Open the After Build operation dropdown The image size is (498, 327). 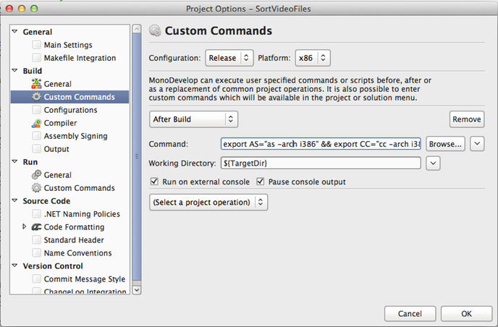point(193,119)
